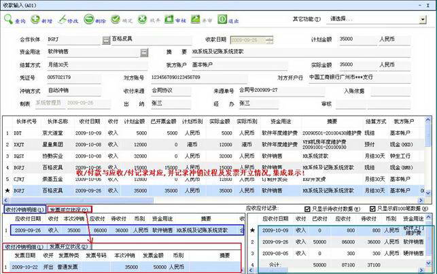The height and width of the screenshot is (274, 437).
Task: Select row 1 京大道堂 in main grid
Action: (x=213, y=133)
